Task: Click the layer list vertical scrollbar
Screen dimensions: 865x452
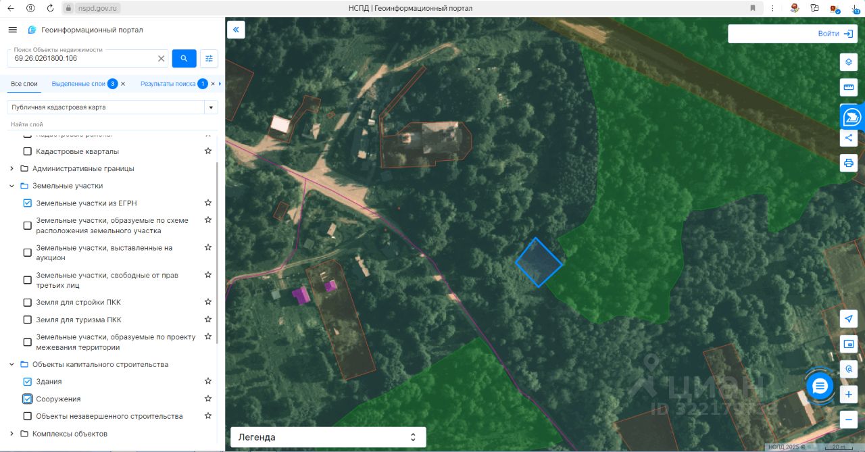Action: pos(217,253)
